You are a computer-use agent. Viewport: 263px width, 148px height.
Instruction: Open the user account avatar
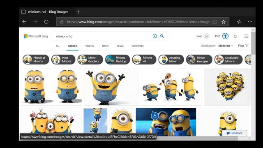(206, 36)
